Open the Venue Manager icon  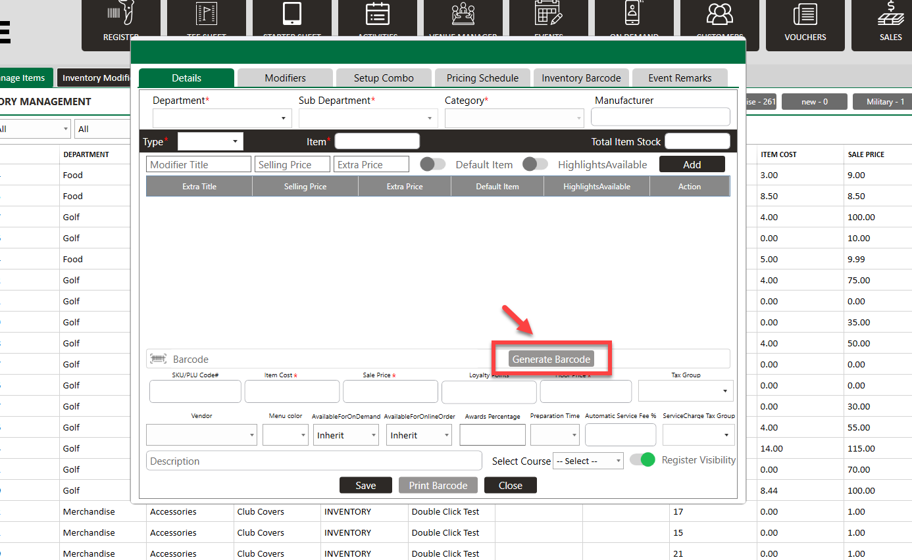[x=463, y=14]
